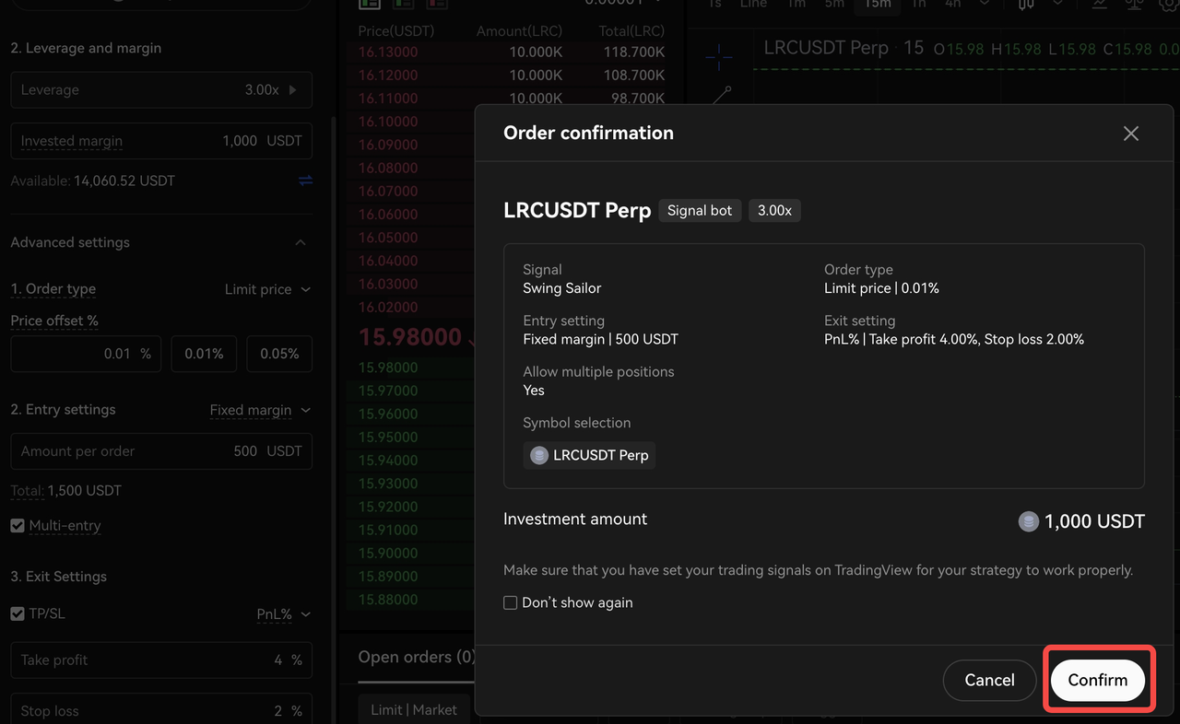Confirm the signal bot order
This screenshot has height=724, width=1180.
[1097, 680]
